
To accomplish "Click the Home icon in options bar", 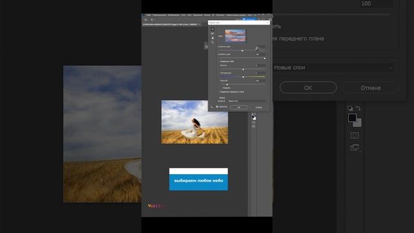I will coord(146,20).
